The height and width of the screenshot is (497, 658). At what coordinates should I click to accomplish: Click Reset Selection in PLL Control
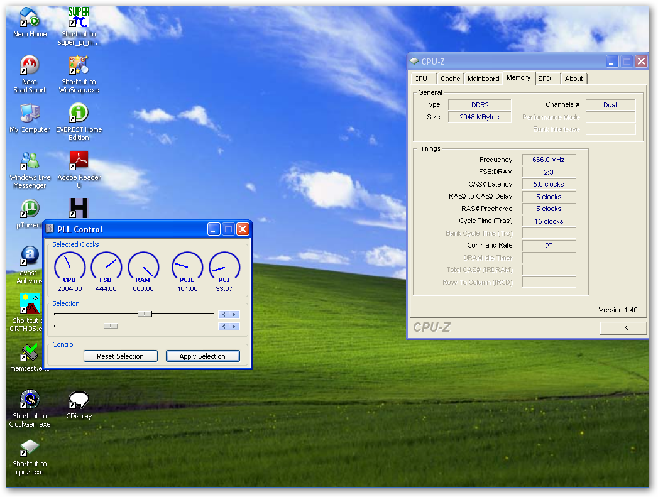click(121, 356)
